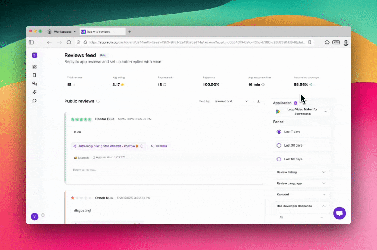Image resolution: width=377 pixels, height=250 pixels.
Task: Click the purple V user avatar
Action: (34, 217)
